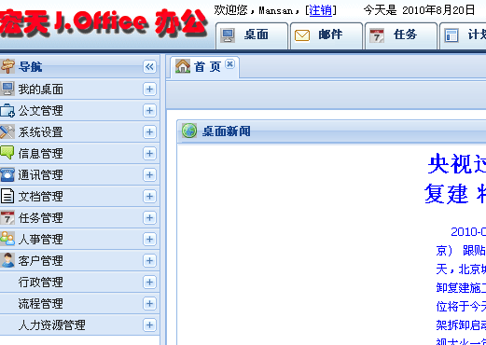Click the home icon on 首页 tab
Screen dimensions: 486x345
coord(183,66)
